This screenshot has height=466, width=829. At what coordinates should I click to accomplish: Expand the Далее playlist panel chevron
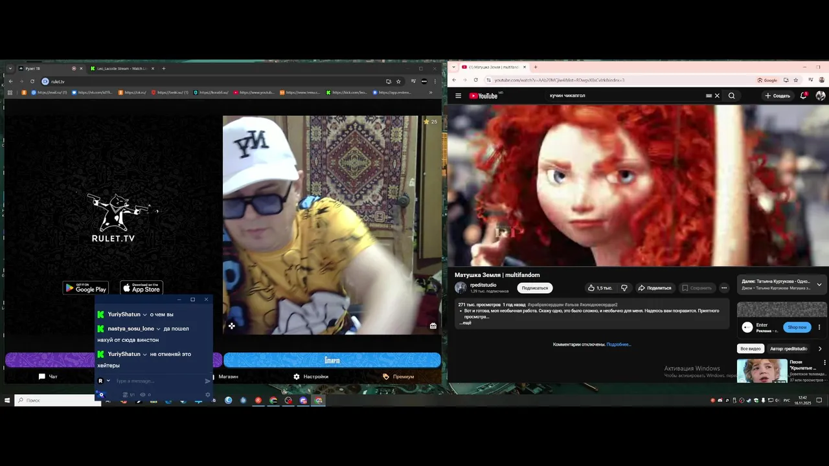[819, 285]
